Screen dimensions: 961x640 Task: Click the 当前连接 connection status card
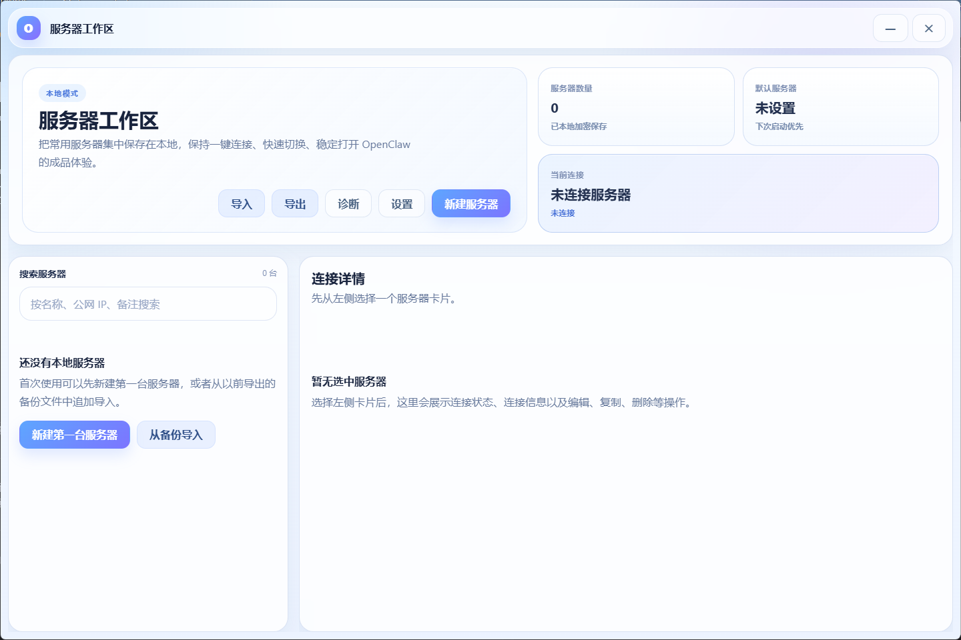[x=738, y=193]
